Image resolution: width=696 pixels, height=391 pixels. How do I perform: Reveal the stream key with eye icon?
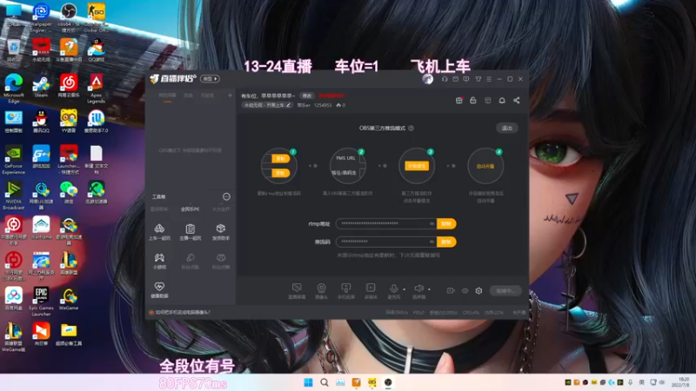(x=432, y=242)
